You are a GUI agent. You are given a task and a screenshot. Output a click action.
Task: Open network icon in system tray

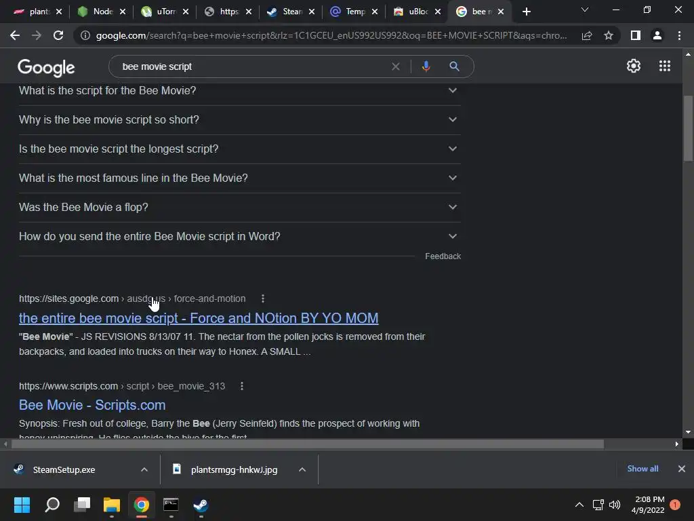[598, 505]
